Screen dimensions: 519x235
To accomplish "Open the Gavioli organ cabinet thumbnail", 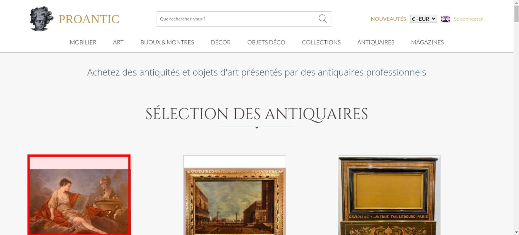I will click(x=389, y=195).
